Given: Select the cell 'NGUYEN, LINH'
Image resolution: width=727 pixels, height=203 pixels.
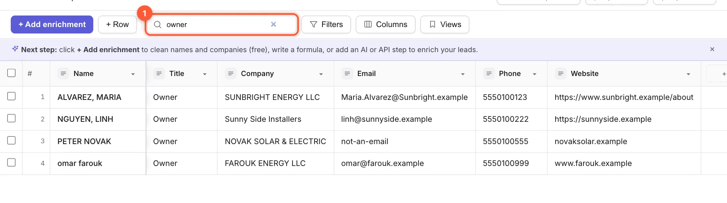Looking at the screenshot, I should click(x=98, y=119).
